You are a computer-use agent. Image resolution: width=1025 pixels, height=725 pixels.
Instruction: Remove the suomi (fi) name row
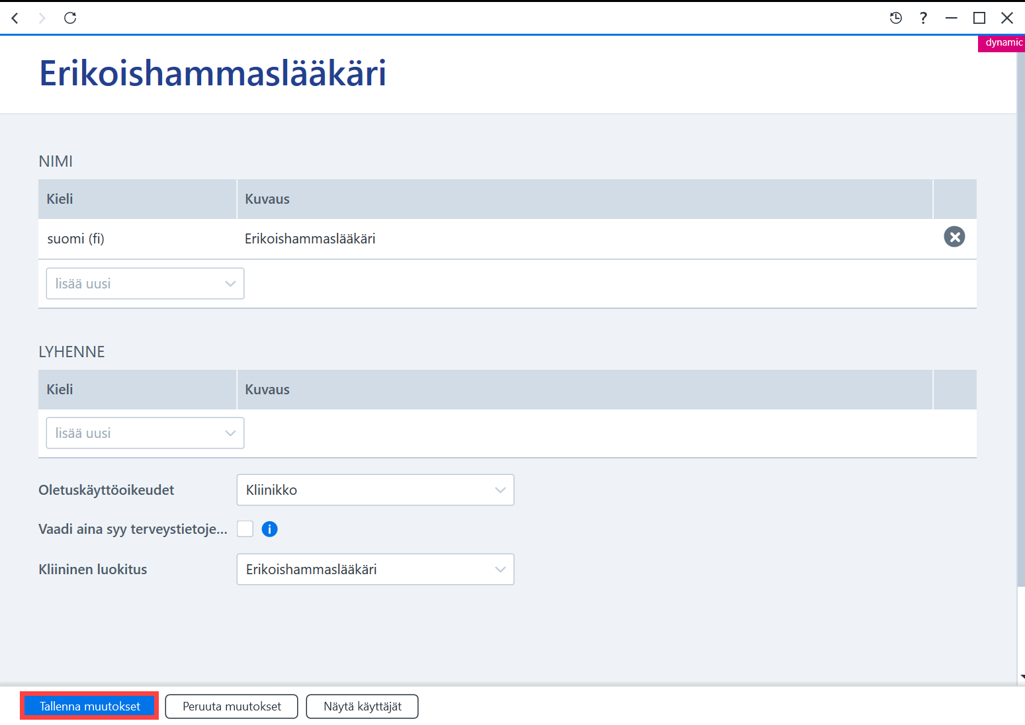954,237
